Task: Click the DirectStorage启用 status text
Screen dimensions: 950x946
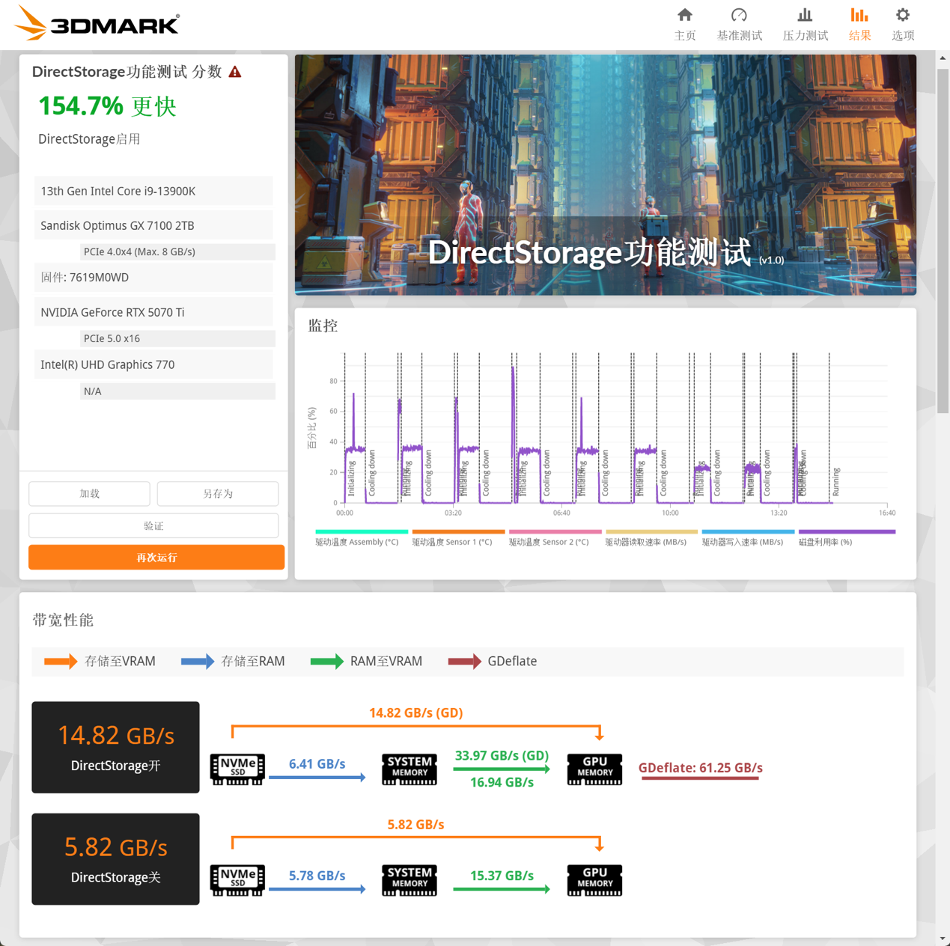Action: [89, 139]
